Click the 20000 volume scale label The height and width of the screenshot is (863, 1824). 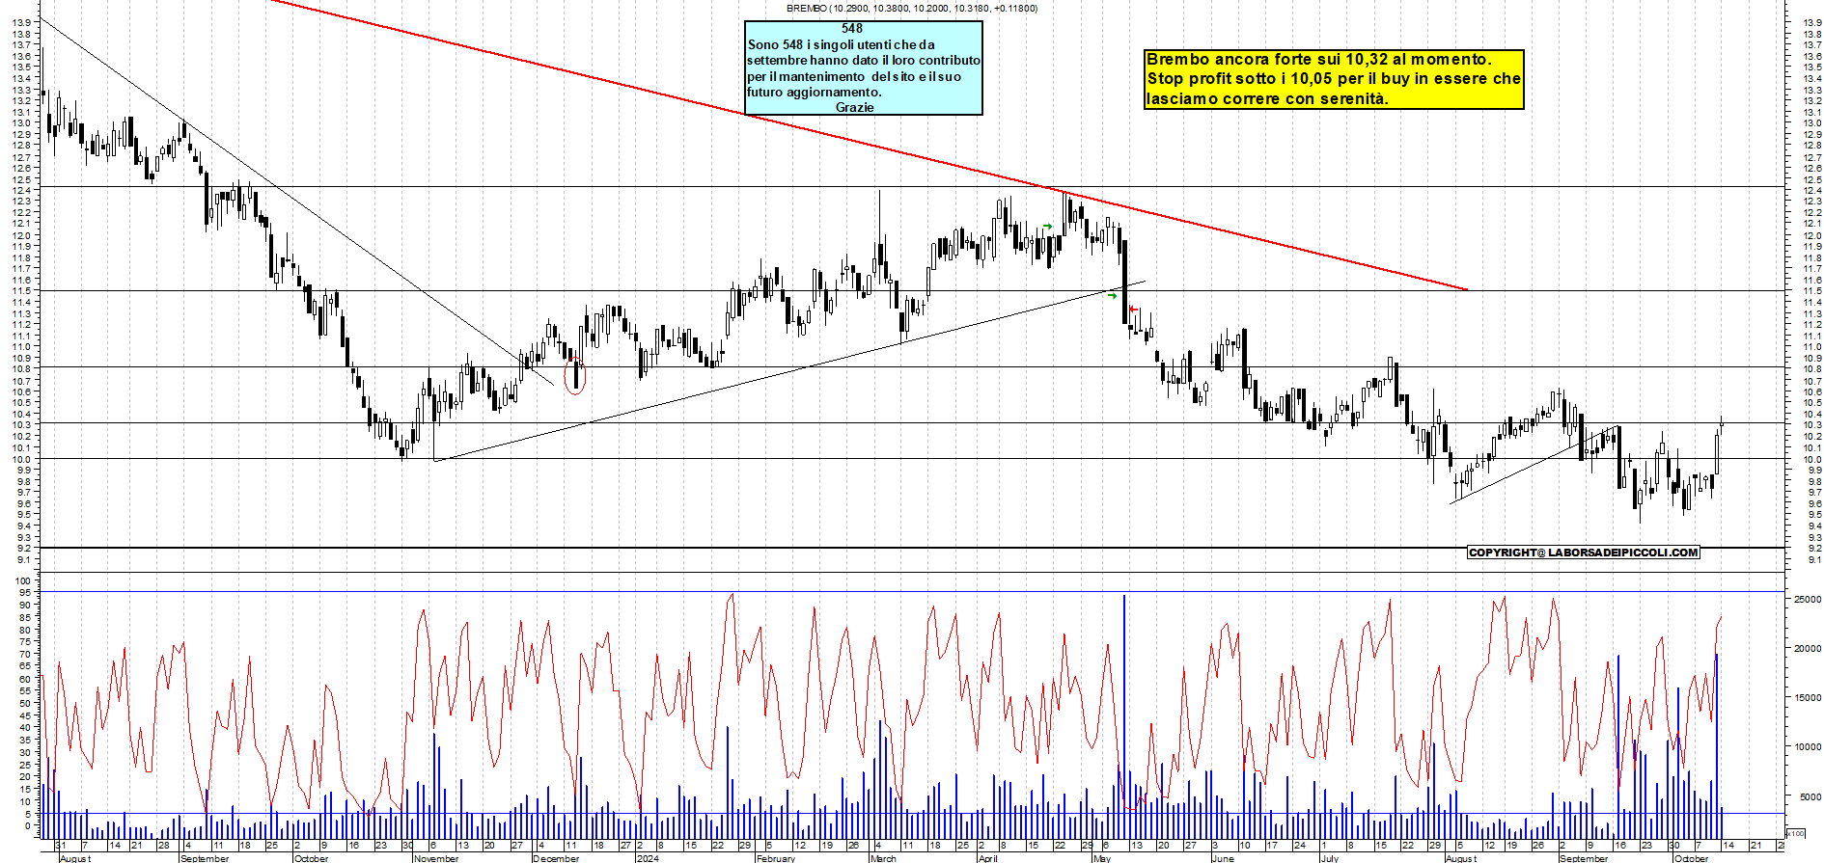pyautogui.click(x=1807, y=649)
